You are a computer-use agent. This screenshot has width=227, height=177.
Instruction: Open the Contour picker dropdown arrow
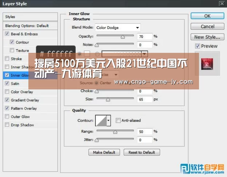108,121
